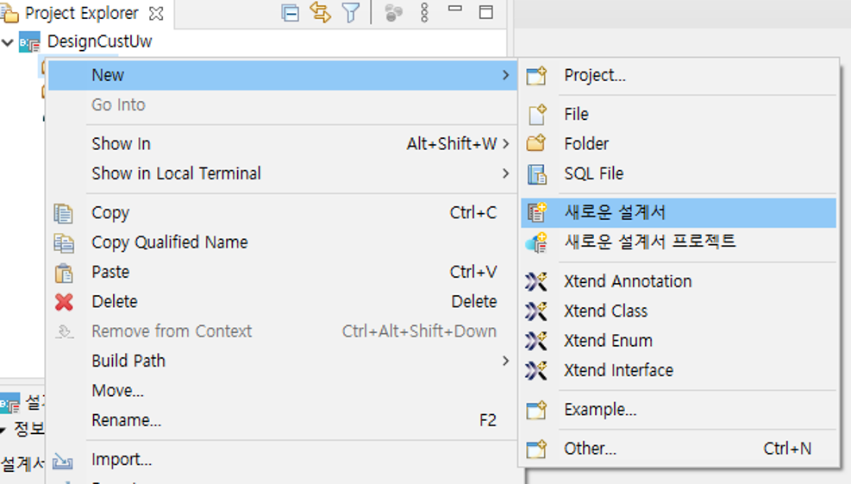Click the red Delete menu entry

[114, 302]
